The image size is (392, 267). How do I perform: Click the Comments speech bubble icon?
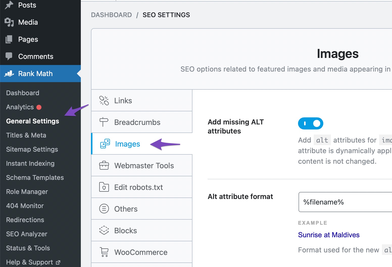[9, 56]
